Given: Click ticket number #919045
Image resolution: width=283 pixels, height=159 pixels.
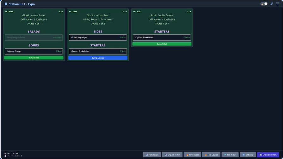Looking at the screenshot, I should click(x=9, y=12).
